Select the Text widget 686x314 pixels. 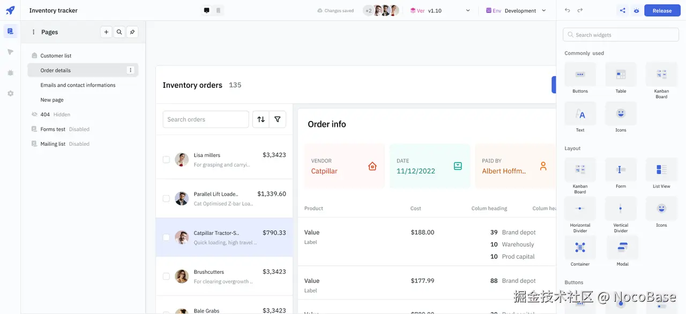[580, 117]
